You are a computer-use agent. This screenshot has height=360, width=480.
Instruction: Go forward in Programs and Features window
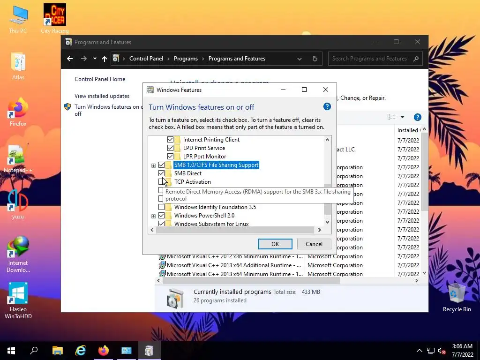(83, 59)
